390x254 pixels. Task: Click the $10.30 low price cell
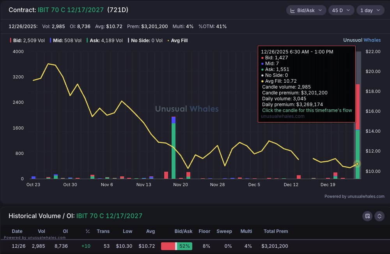[124, 246]
